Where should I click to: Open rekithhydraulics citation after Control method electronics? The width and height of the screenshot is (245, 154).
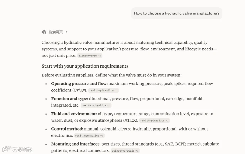coord(89,135)
